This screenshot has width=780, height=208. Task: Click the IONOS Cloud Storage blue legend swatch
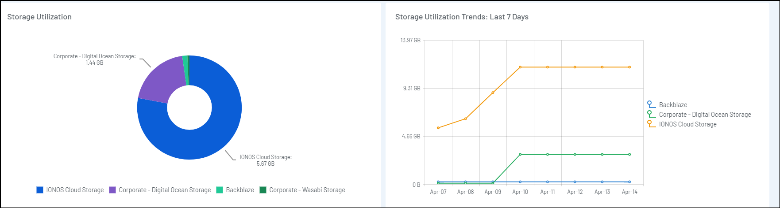click(x=40, y=190)
